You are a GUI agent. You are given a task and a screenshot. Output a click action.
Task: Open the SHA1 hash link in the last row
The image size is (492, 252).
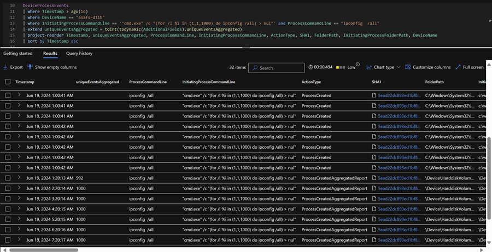pos(399,241)
